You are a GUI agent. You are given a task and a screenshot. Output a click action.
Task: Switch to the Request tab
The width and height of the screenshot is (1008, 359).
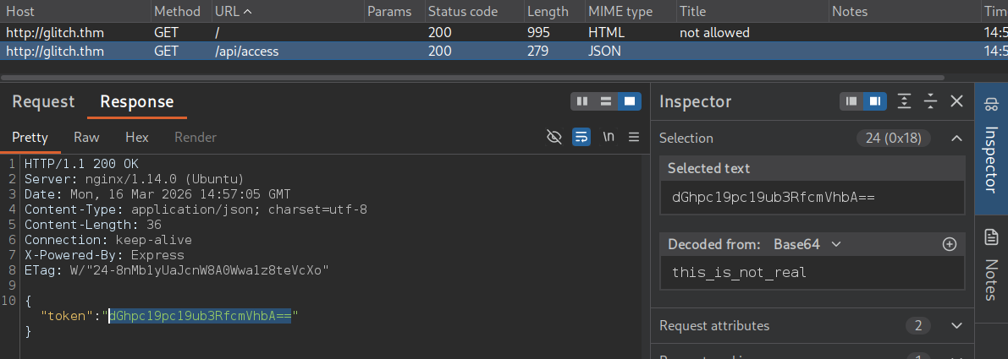[x=43, y=101]
